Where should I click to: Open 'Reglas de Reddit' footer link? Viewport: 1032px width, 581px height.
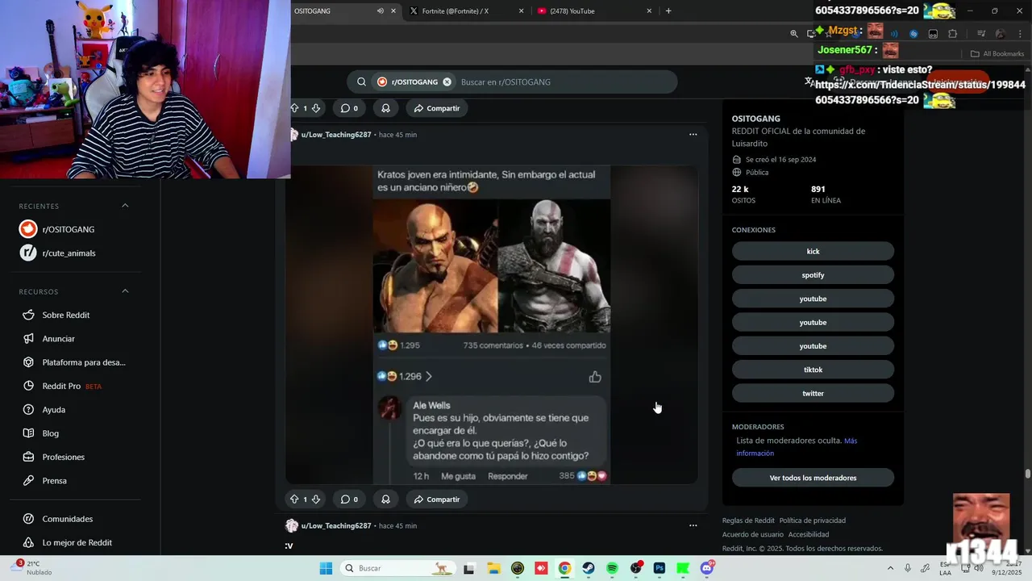click(x=748, y=520)
